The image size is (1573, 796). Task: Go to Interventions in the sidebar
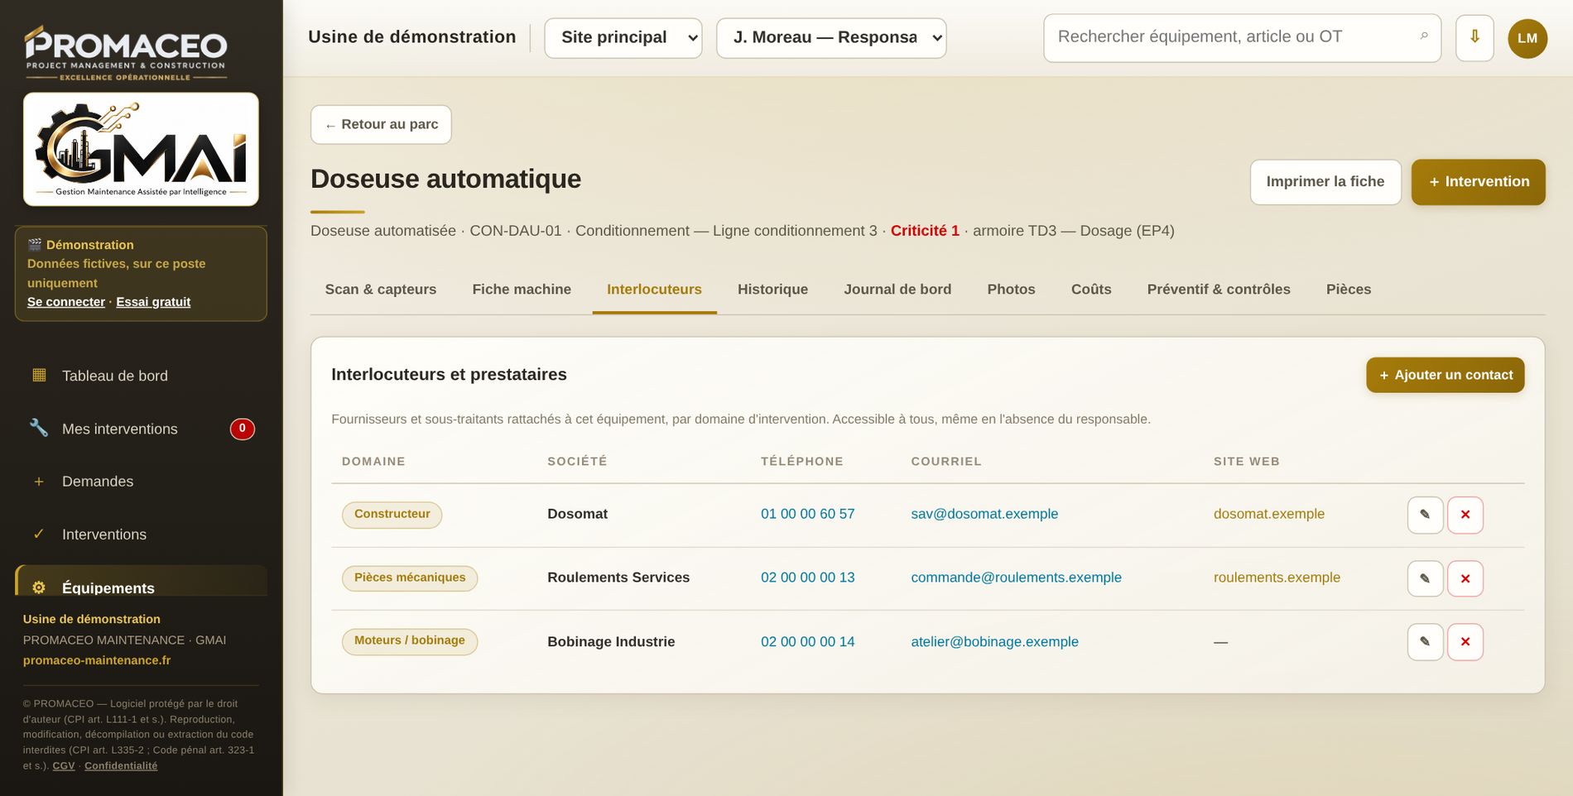point(141,535)
